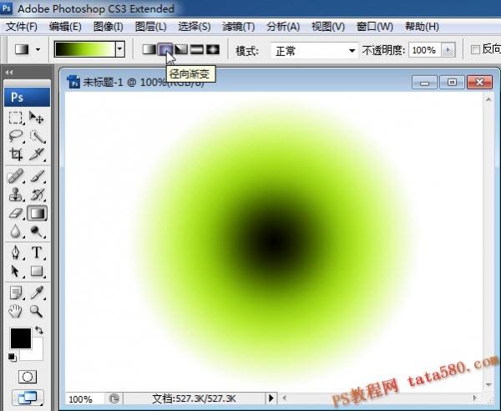Collapse the toolbox with double arrows
The width and height of the screenshot is (501, 411).
pyautogui.click(x=9, y=73)
